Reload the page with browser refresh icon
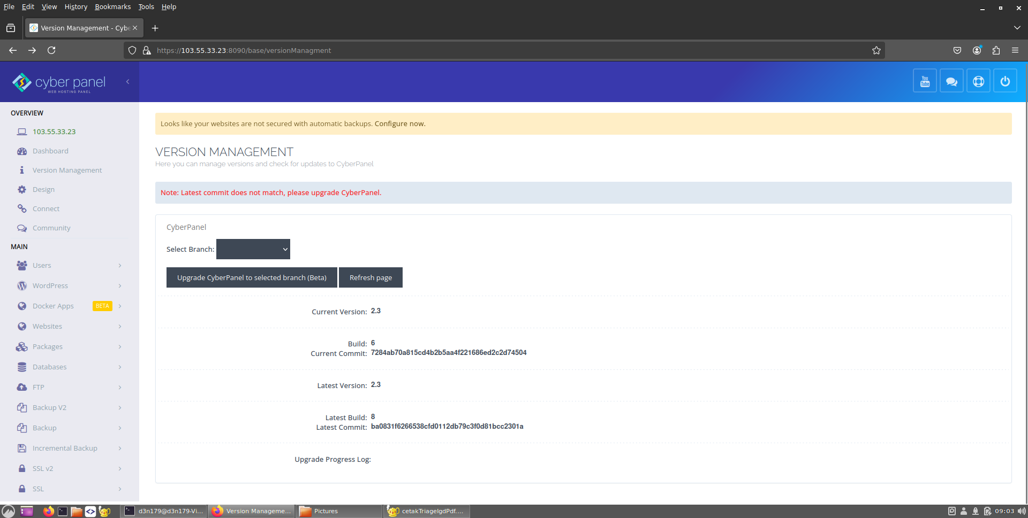The image size is (1028, 518). (x=51, y=50)
